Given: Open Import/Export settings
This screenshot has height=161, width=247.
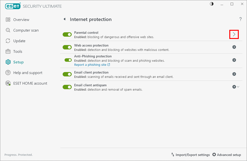Looking at the screenshot, I should 190,155.
